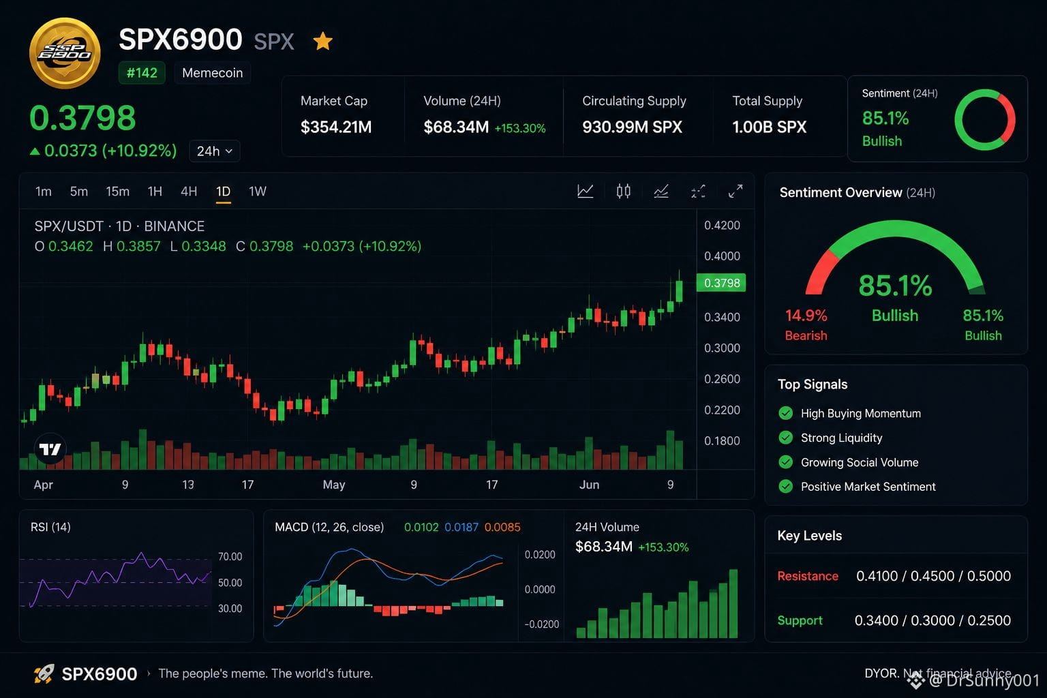The image size is (1047, 698).
Task: Switch chart to the 15m timeframe
Action: [117, 192]
